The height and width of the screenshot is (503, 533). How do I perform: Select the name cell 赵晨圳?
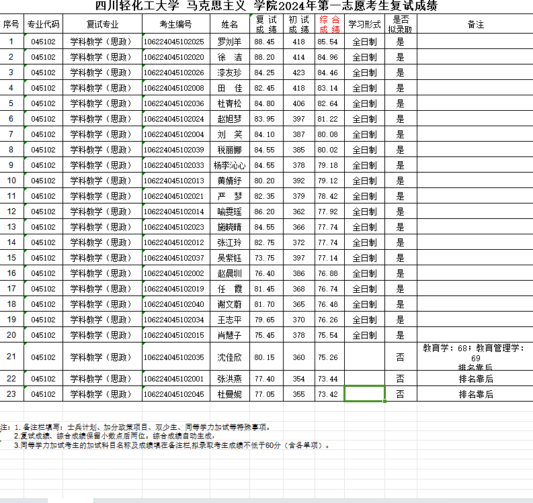point(230,273)
